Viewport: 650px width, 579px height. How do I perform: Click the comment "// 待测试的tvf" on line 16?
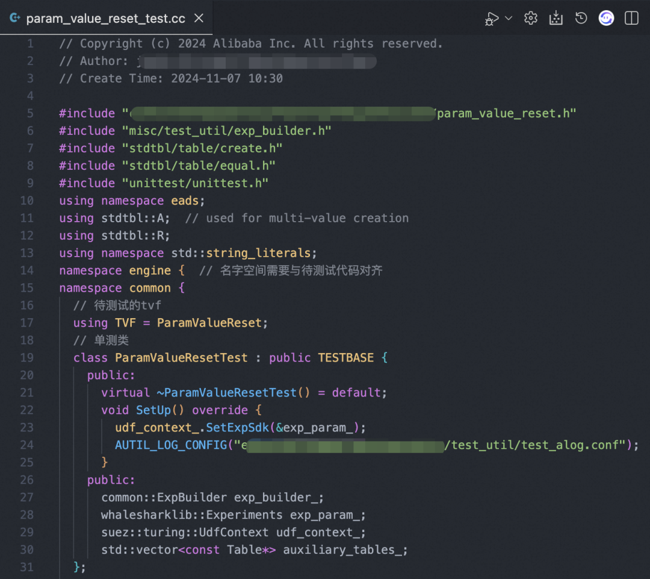pyautogui.click(x=117, y=305)
